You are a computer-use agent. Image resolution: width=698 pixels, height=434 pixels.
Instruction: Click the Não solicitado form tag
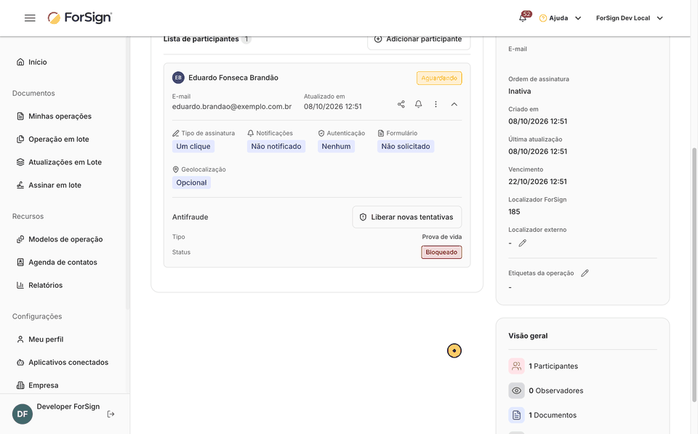click(x=406, y=146)
